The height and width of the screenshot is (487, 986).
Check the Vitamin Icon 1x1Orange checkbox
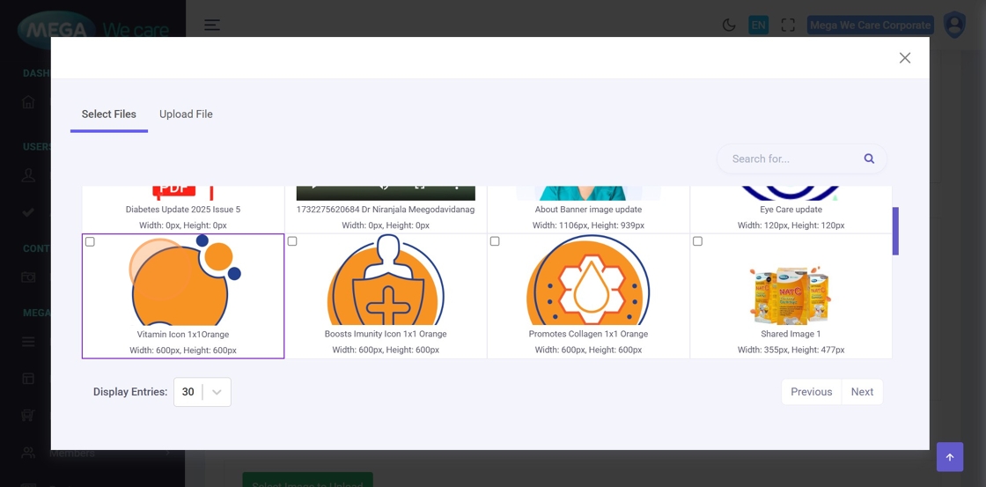[x=90, y=241]
